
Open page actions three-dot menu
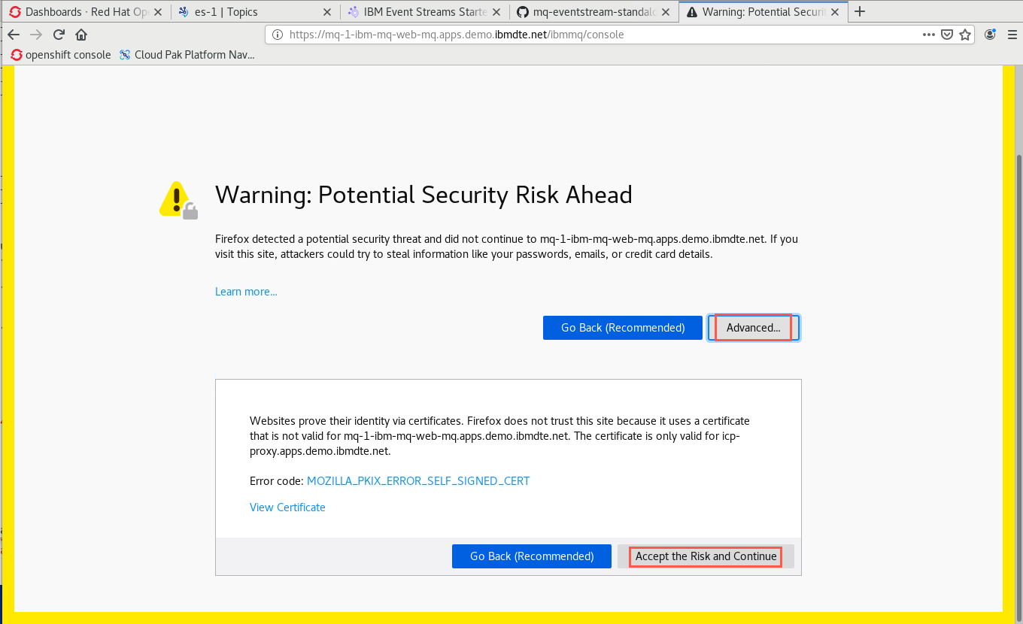point(930,35)
